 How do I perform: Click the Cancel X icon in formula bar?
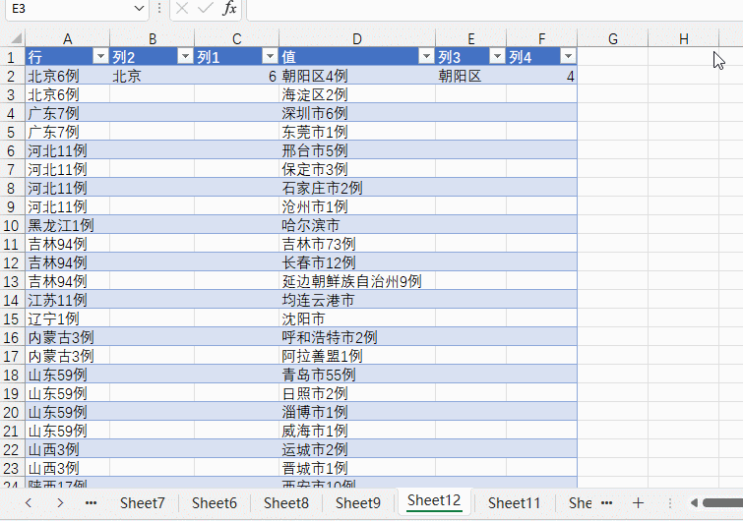tap(182, 8)
